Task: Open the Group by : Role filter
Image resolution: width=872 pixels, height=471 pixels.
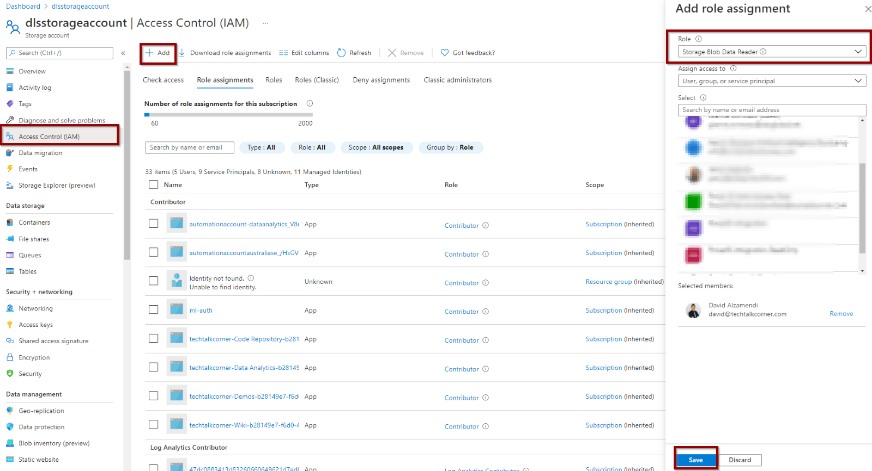Action: coord(450,147)
